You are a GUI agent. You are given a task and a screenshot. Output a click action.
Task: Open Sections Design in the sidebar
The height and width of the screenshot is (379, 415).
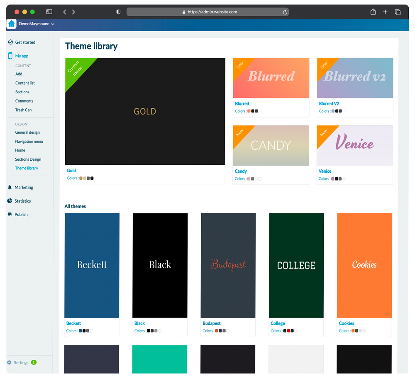pos(28,159)
